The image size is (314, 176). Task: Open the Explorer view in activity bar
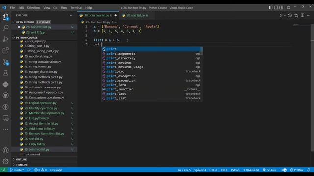click(x=5, y=17)
